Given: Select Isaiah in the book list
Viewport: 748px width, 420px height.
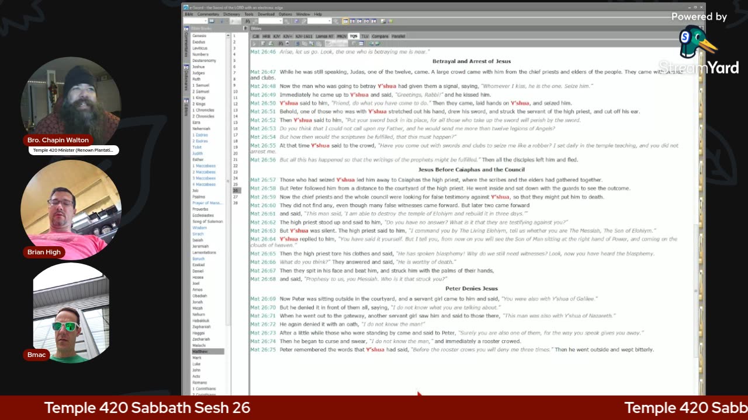Looking at the screenshot, I should 198,240.
